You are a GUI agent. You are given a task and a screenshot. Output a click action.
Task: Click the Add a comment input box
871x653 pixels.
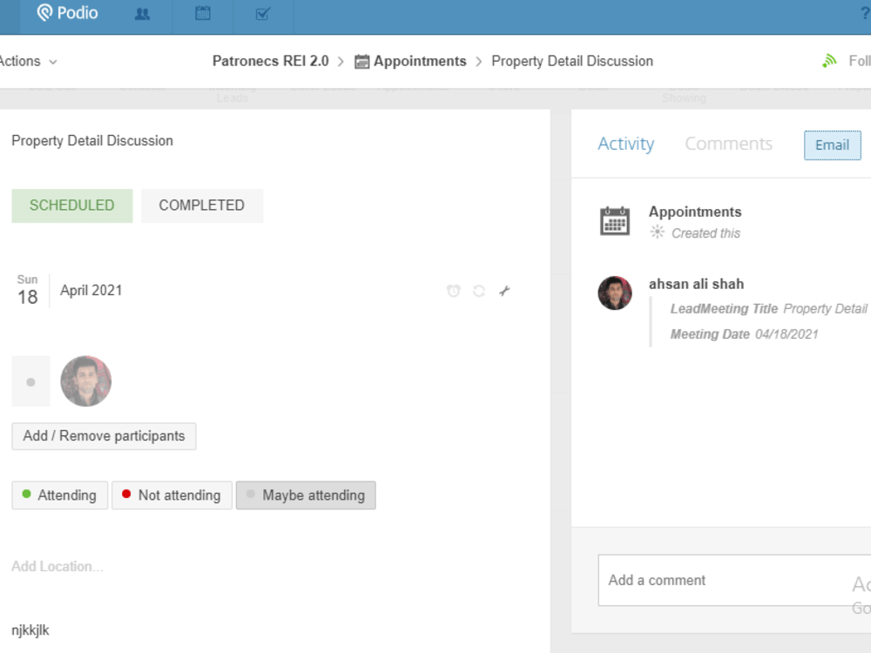[x=734, y=580]
